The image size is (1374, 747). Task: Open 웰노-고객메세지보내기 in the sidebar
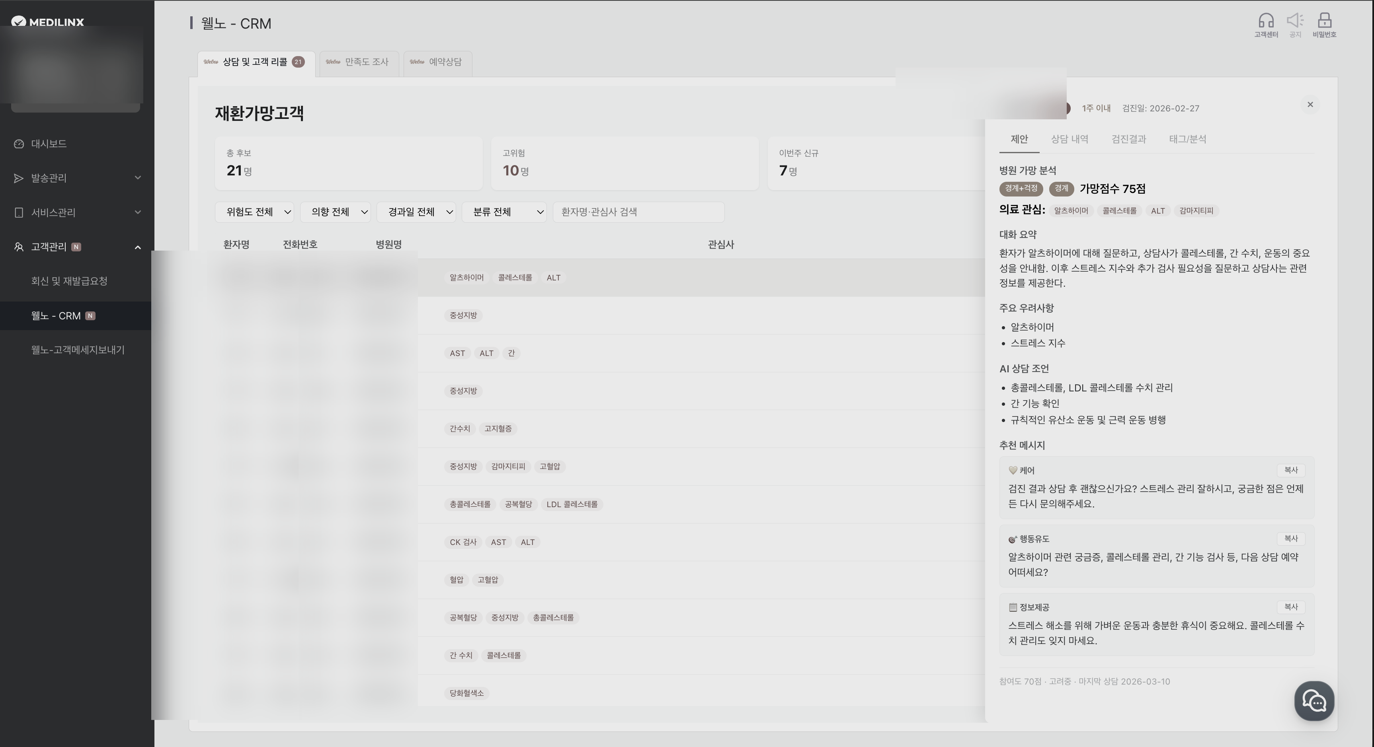78,350
